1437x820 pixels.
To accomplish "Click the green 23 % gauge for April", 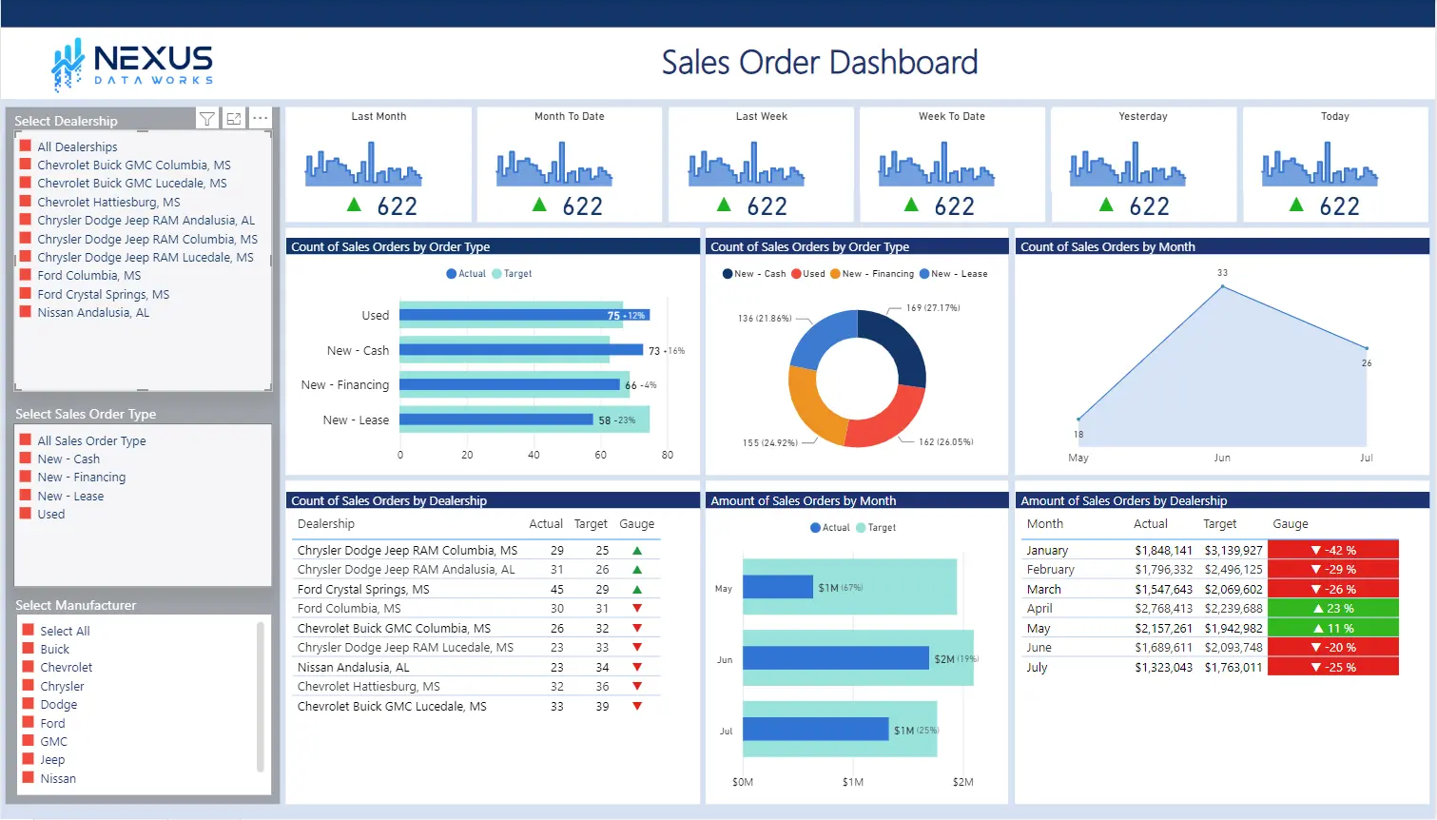I will (1333, 609).
